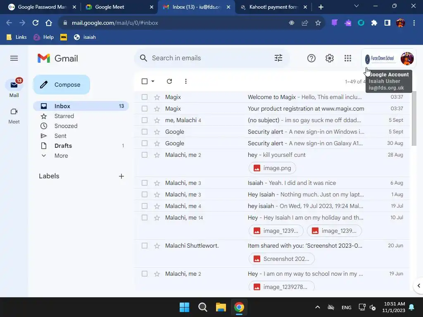
Task: Open the image.png attachment chip
Action: pyautogui.click(x=272, y=168)
